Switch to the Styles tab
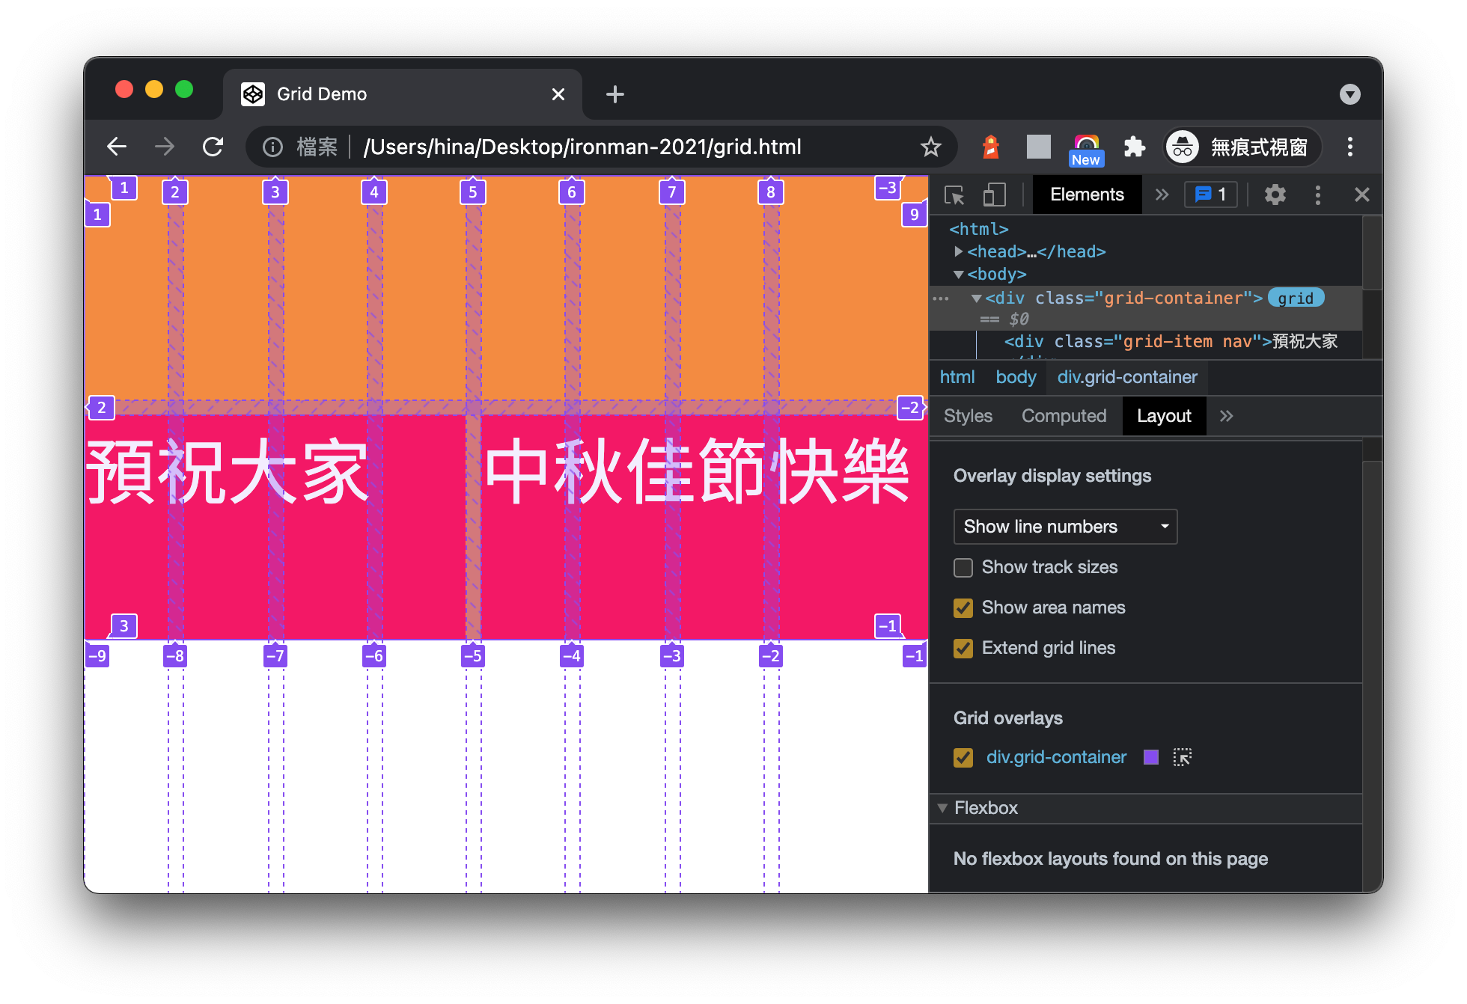This screenshot has height=1004, width=1467. (x=968, y=415)
